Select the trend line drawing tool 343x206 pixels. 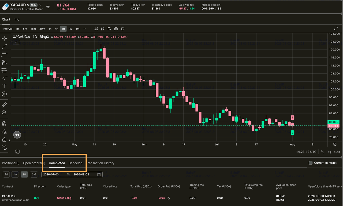(4, 46)
